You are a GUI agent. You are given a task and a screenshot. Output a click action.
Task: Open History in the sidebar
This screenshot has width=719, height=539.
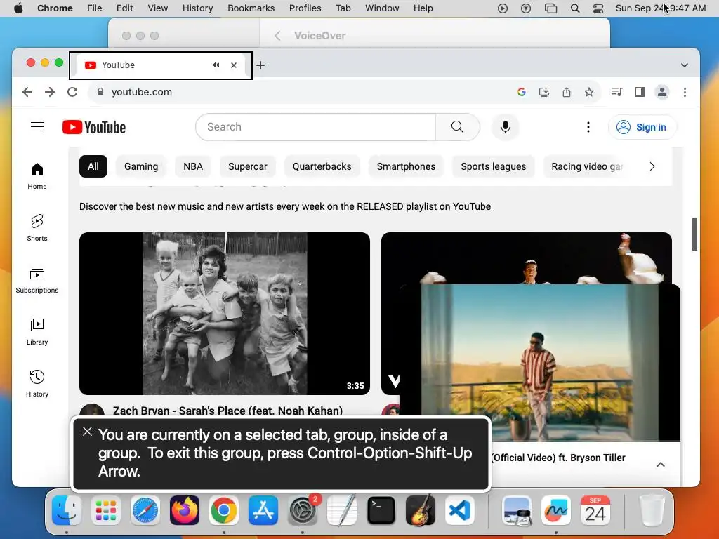[37, 383]
